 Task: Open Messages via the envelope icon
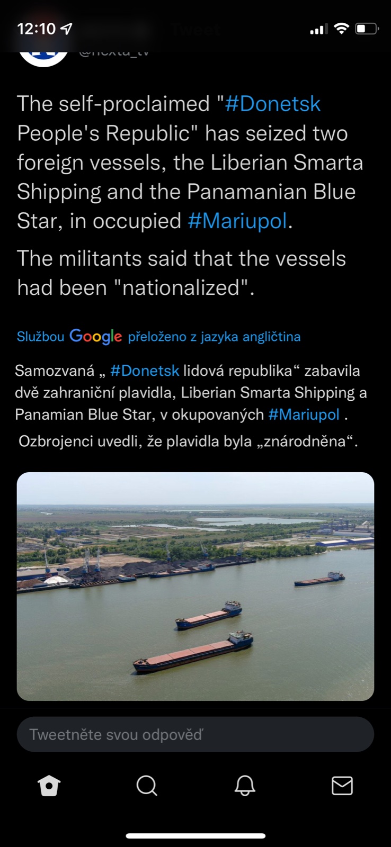[x=342, y=786]
